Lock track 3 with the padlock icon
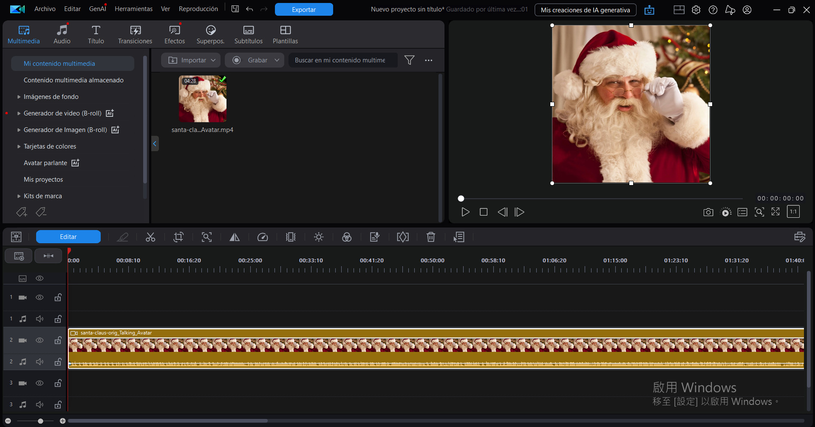This screenshot has height=427, width=815. [x=58, y=382]
